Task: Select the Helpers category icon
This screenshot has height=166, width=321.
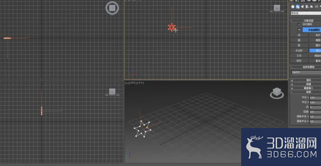Action: click(x=311, y=7)
